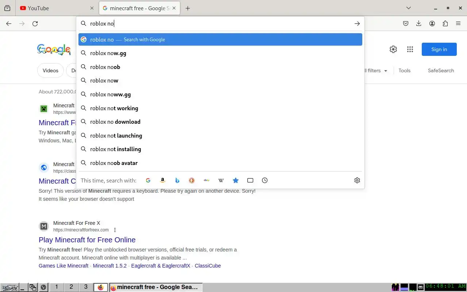The image size is (467, 292).
Task: Select the Videos filter chip
Action: (50, 70)
